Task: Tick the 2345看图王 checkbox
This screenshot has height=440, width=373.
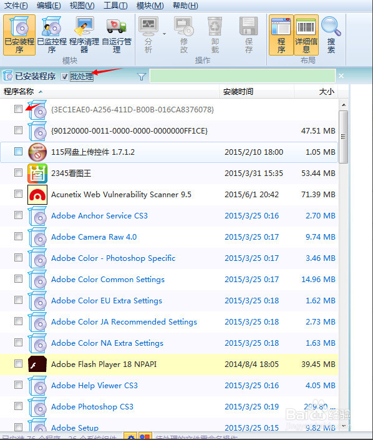Action: point(18,173)
